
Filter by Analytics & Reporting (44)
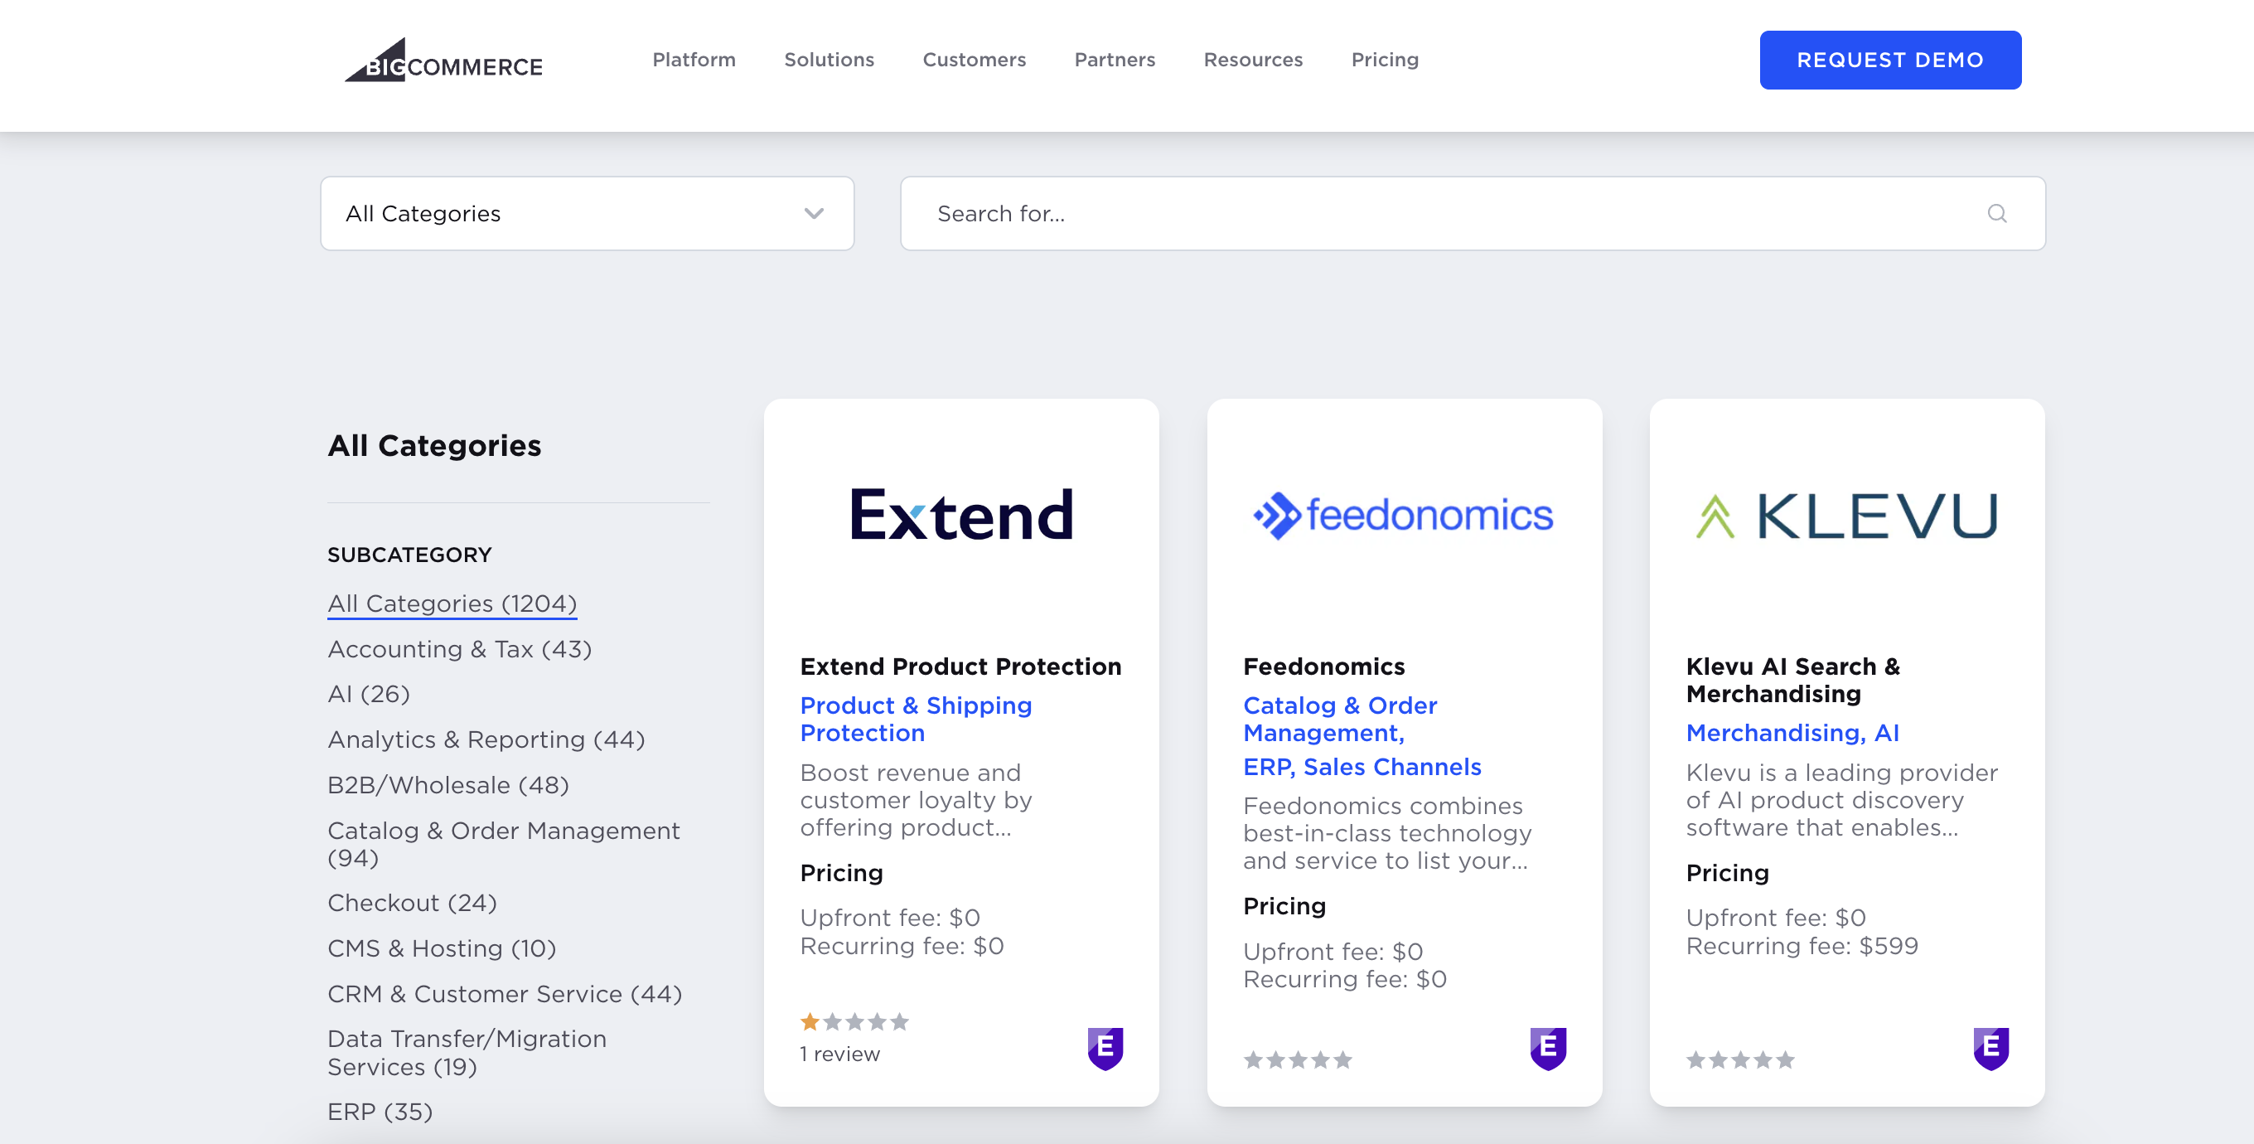click(x=486, y=739)
